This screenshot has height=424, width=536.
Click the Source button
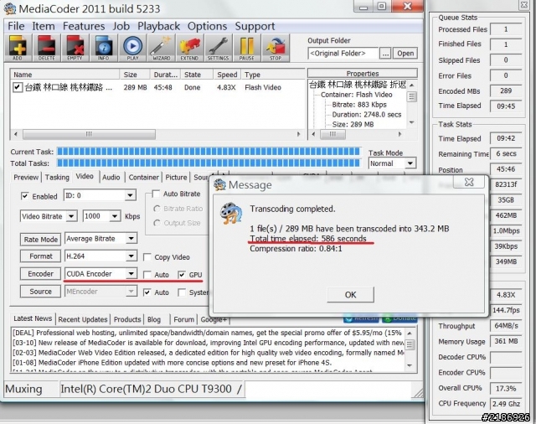click(x=41, y=292)
